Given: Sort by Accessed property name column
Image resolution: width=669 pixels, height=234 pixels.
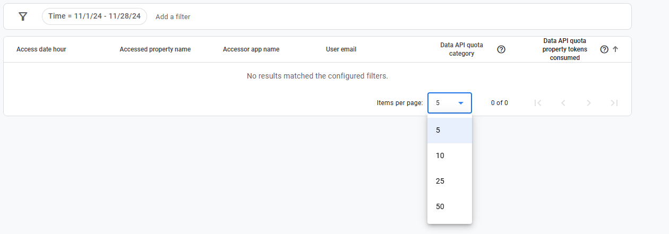Looking at the screenshot, I should tap(155, 49).
